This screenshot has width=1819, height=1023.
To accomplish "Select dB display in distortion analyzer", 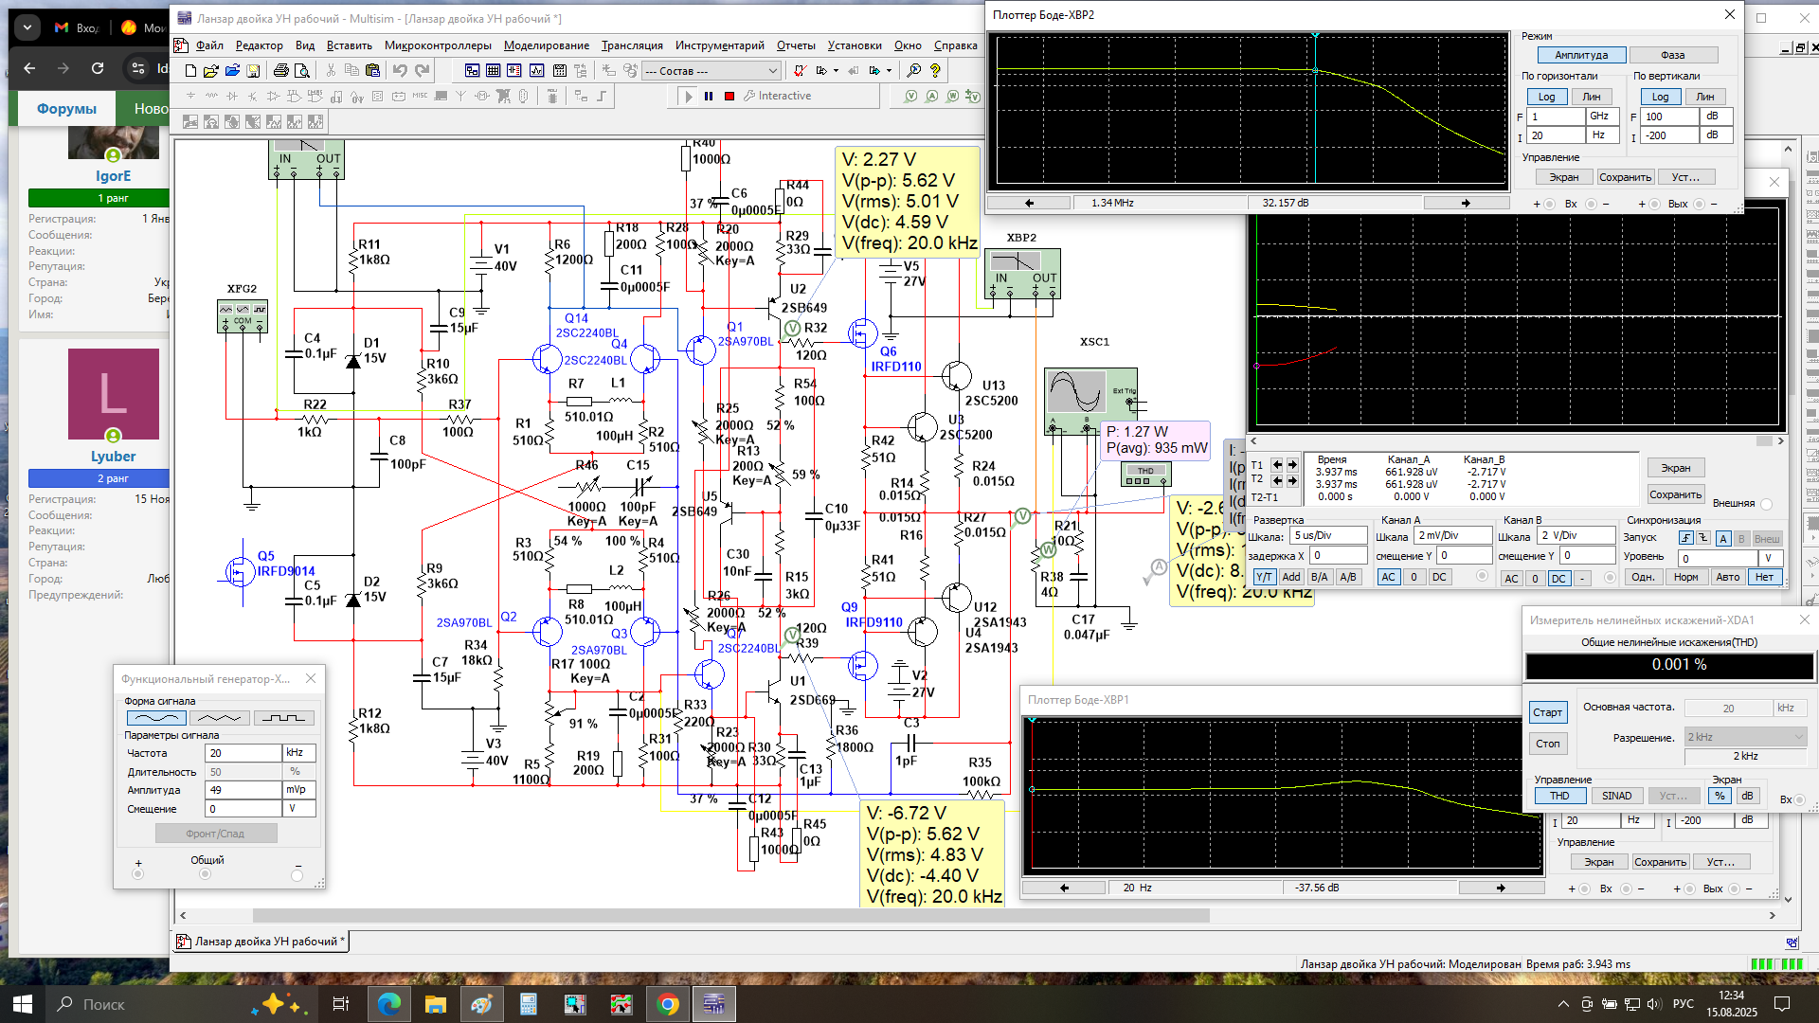I will click(x=1747, y=796).
